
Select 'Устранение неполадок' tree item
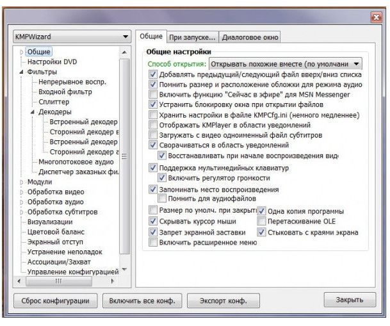[65, 252]
